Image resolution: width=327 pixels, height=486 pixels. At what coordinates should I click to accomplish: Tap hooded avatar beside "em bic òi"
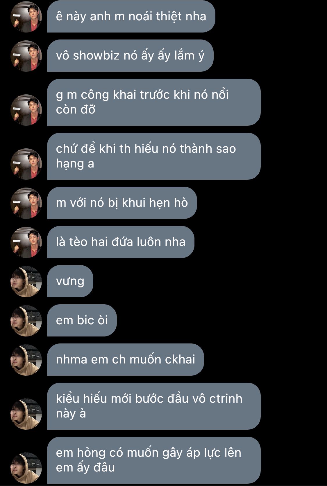tap(26, 321)
